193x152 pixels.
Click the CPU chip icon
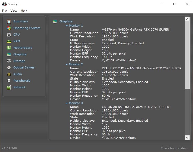coord(9,35)
